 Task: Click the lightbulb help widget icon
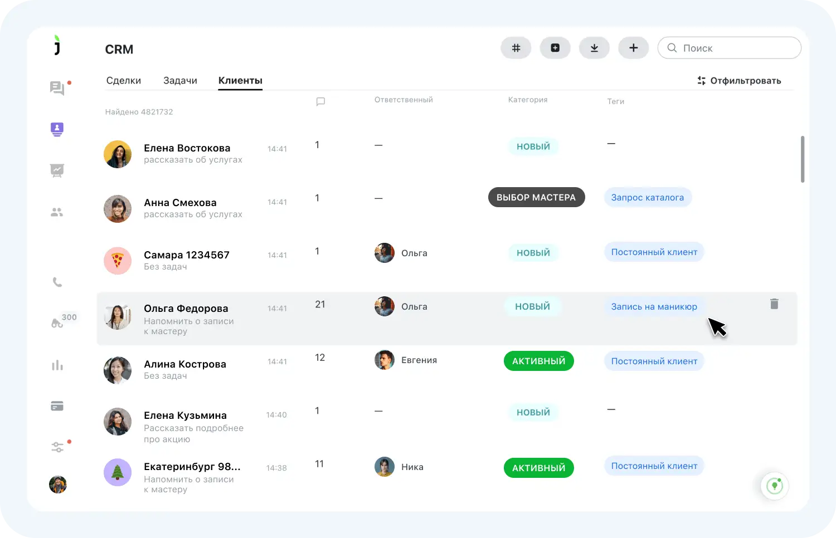click(774, 486)
